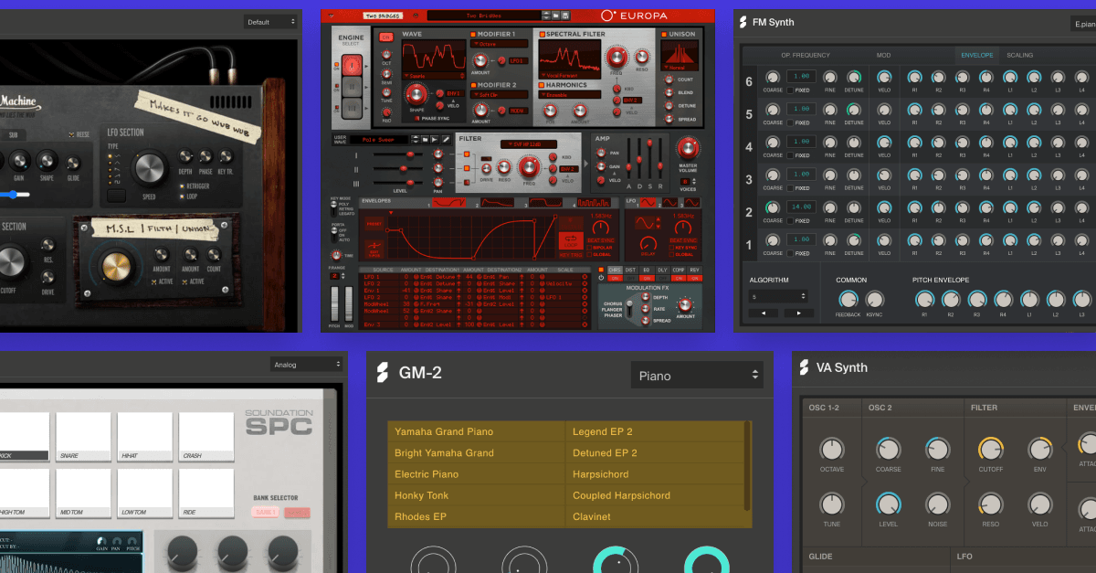Open the Piano category dropdown in GM-2
The width and height of the screenshot is (1096, 573).
pos(697,375)
